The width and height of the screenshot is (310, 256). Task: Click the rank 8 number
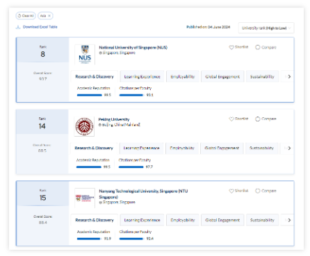[43, 54]
